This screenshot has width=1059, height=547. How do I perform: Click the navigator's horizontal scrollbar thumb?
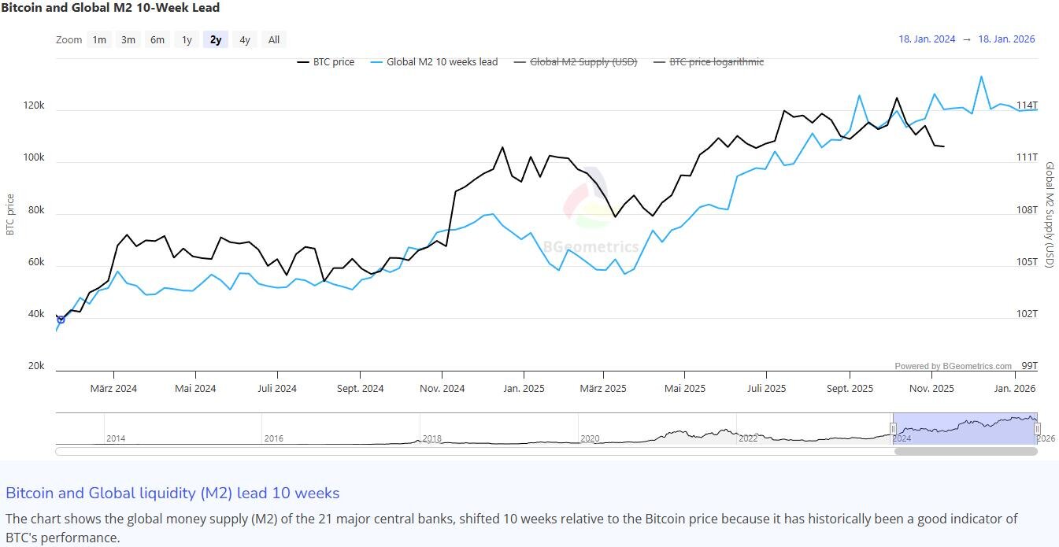coord(965,452)
